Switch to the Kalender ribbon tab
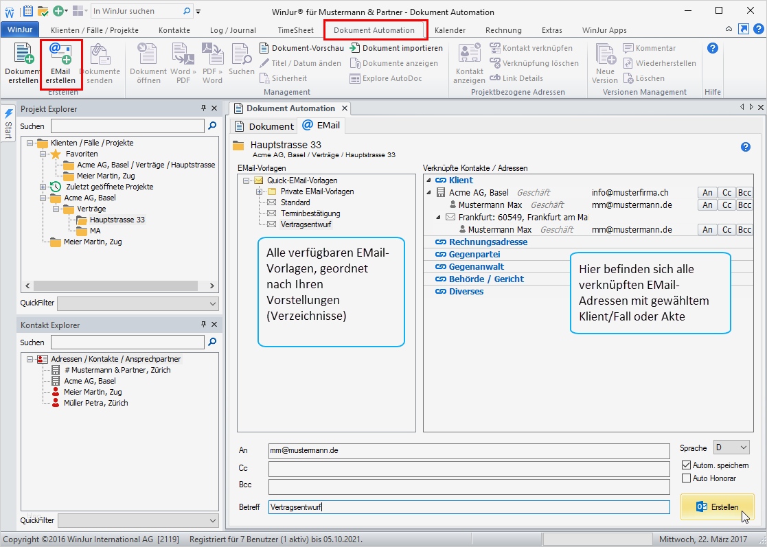The width and height of the screenshot is (767, 547). [450, 30]
